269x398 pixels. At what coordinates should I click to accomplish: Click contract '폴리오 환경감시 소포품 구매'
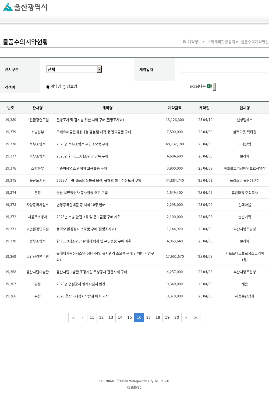click(86, 229)
